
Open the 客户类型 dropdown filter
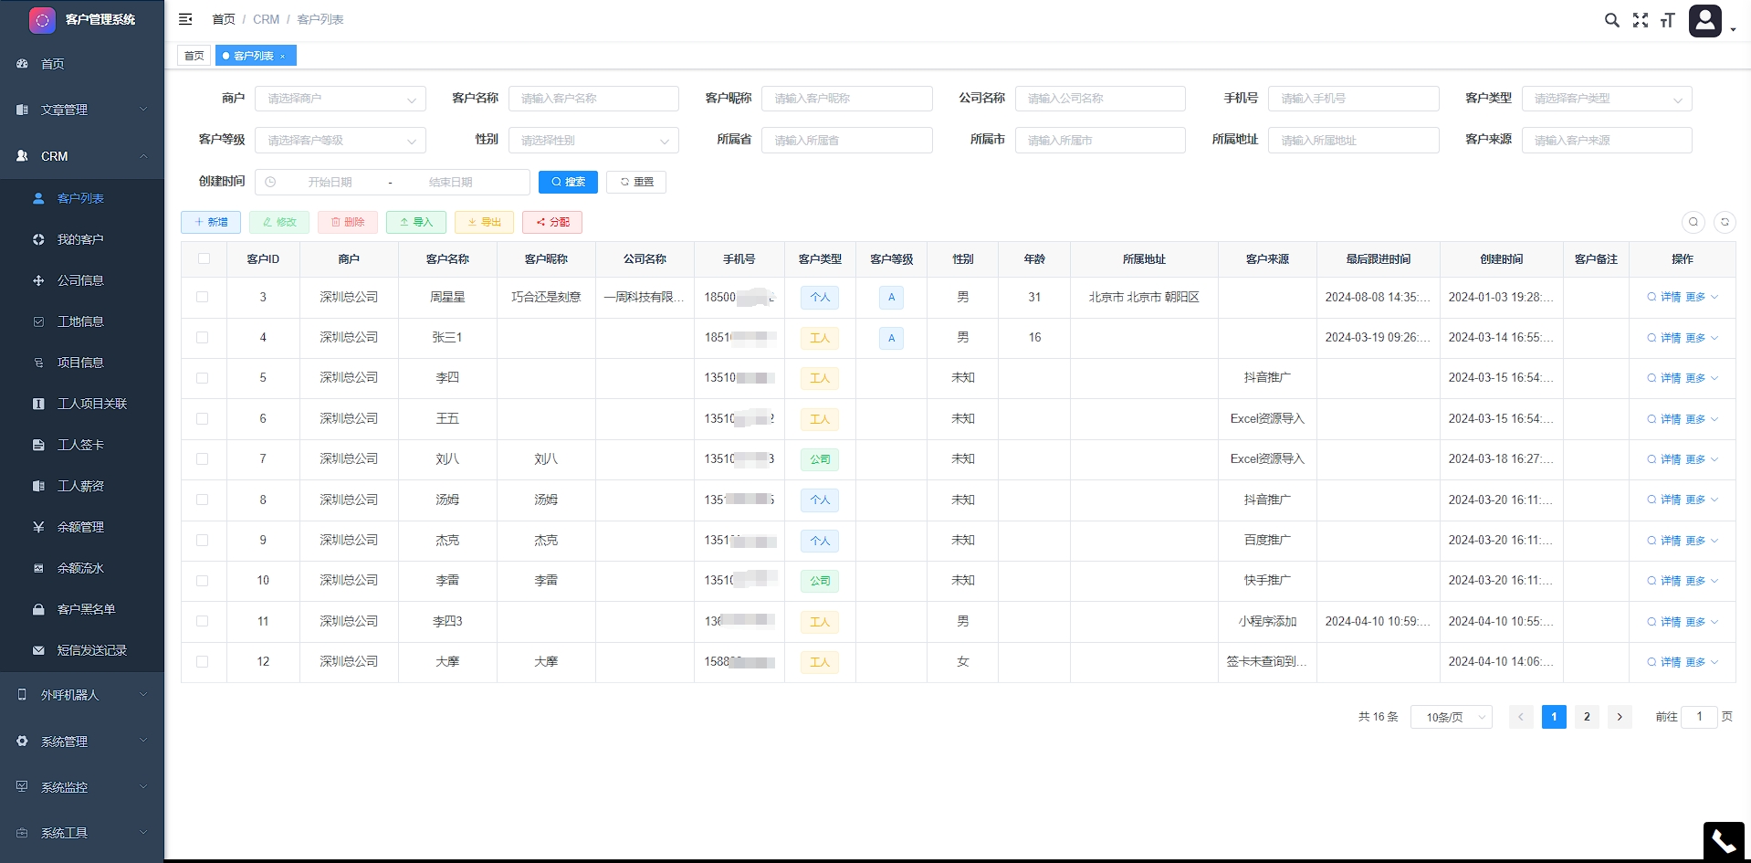pyautogui.click(x=1606, y=99)
